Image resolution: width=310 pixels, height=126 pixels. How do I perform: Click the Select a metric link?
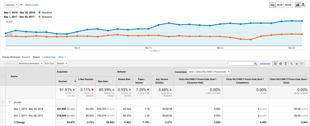(32, 5)
